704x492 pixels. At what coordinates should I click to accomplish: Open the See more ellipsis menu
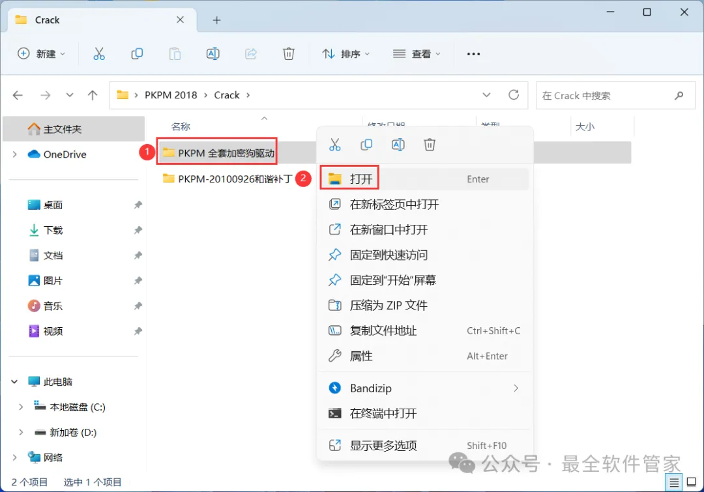(x=473, y=54)
